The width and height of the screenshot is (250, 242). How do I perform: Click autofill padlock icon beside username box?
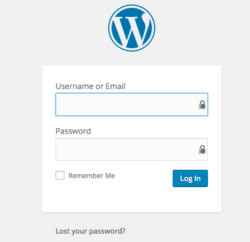[202, 105]
